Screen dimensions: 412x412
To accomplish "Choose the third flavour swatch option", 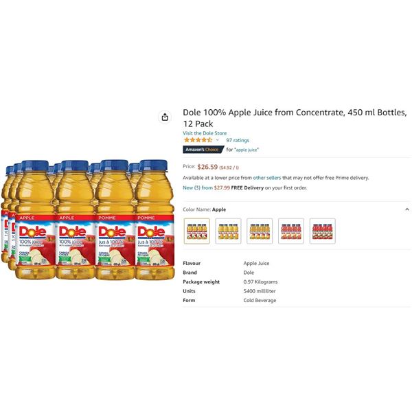I will 260,231.
